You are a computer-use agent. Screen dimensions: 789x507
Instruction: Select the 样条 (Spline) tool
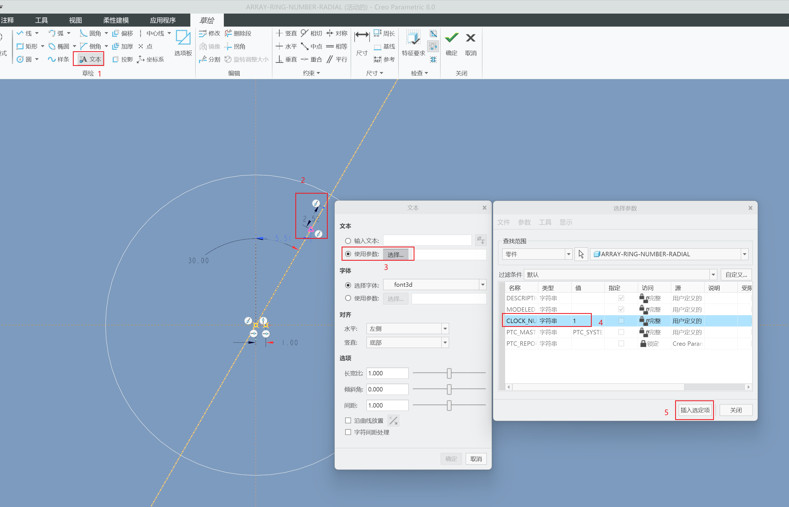(x=58, y=59)
